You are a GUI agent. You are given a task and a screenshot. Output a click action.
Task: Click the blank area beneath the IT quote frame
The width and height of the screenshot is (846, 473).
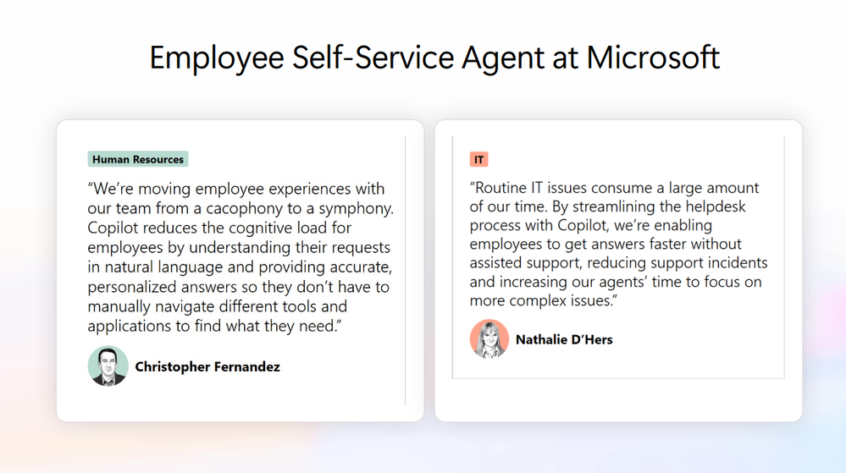[618, 399]
